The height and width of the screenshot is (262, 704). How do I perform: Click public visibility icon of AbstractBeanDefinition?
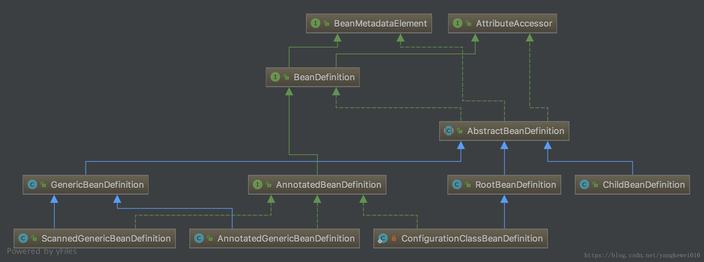(460, 131)
